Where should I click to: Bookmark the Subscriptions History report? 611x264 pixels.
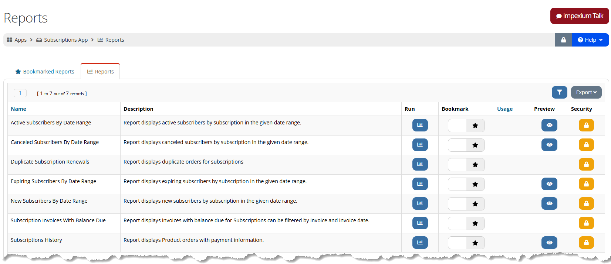pos(466,243)
